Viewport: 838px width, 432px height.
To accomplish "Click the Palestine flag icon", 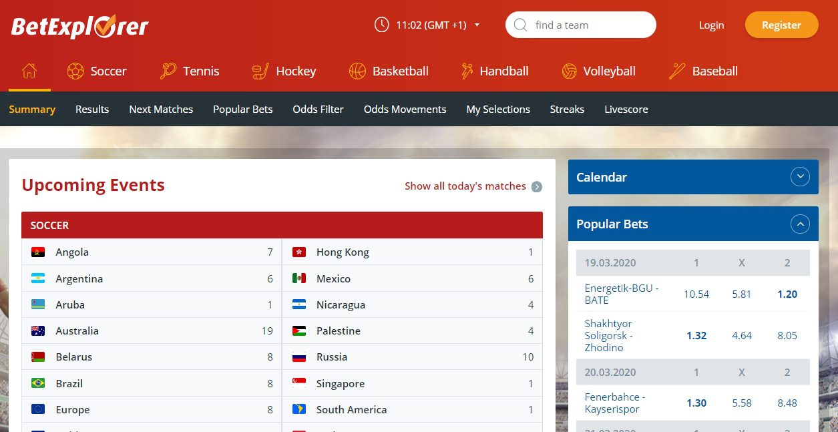I will [299, 331].
